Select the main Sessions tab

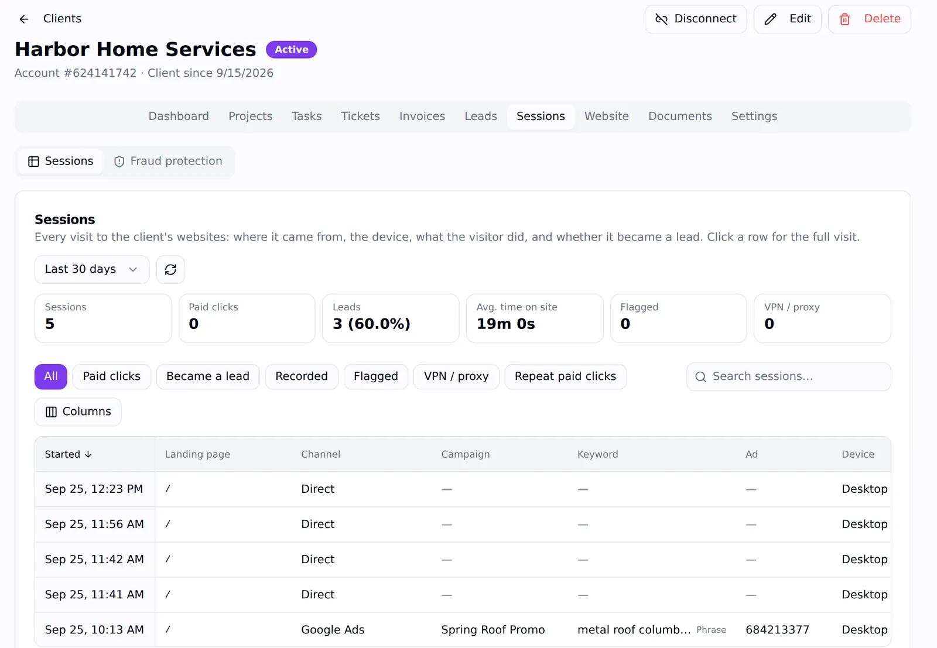click(x=541, y=116)
